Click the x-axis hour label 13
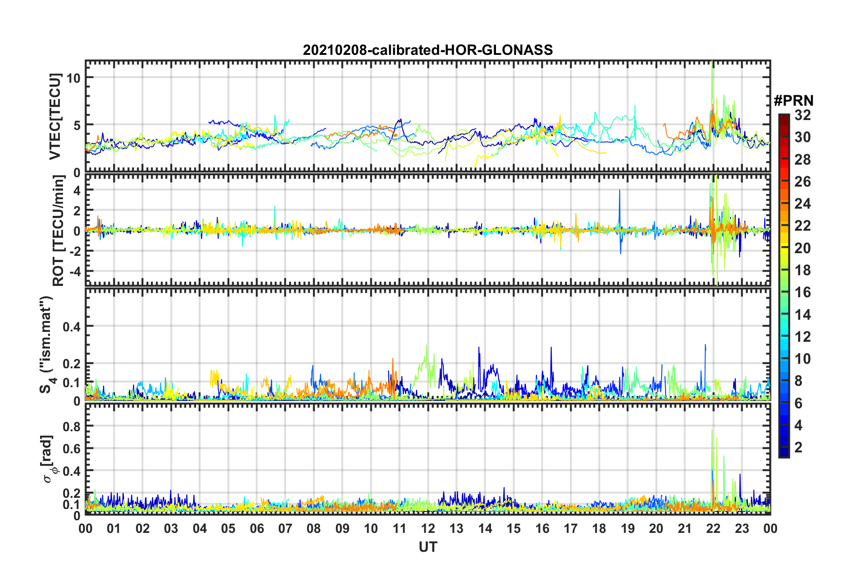 (456, 528)
